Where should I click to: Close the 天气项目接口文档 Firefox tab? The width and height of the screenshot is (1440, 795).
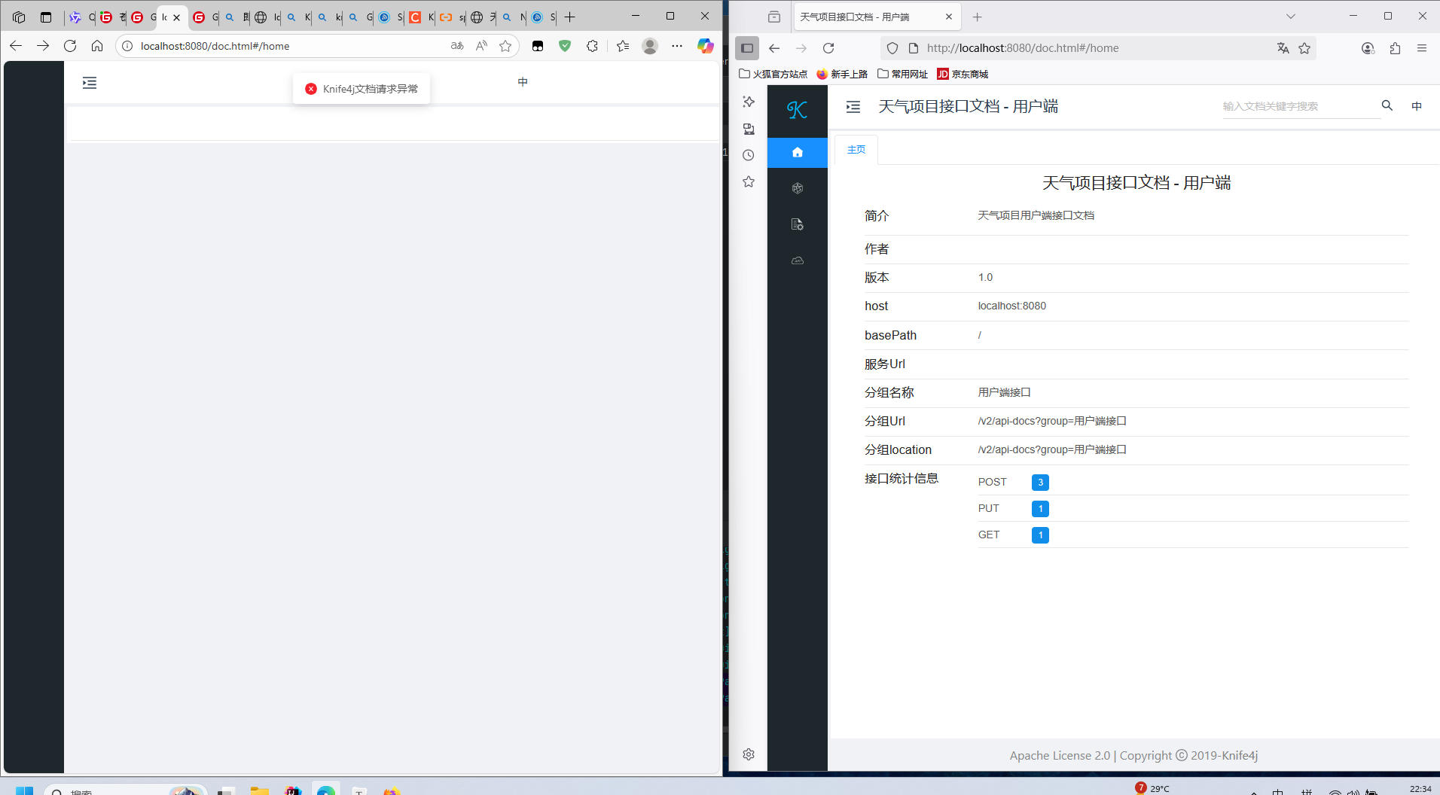(949, 17)
